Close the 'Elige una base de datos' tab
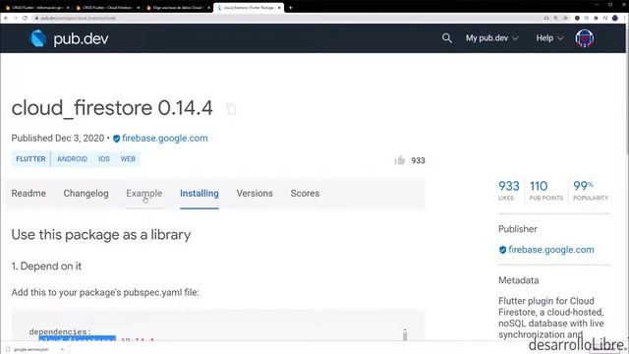 (208, 8)
